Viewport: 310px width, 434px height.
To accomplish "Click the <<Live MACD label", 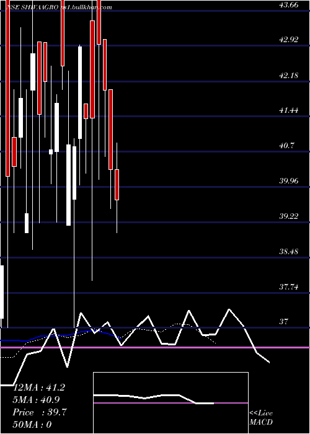I will tap(261, 417).
